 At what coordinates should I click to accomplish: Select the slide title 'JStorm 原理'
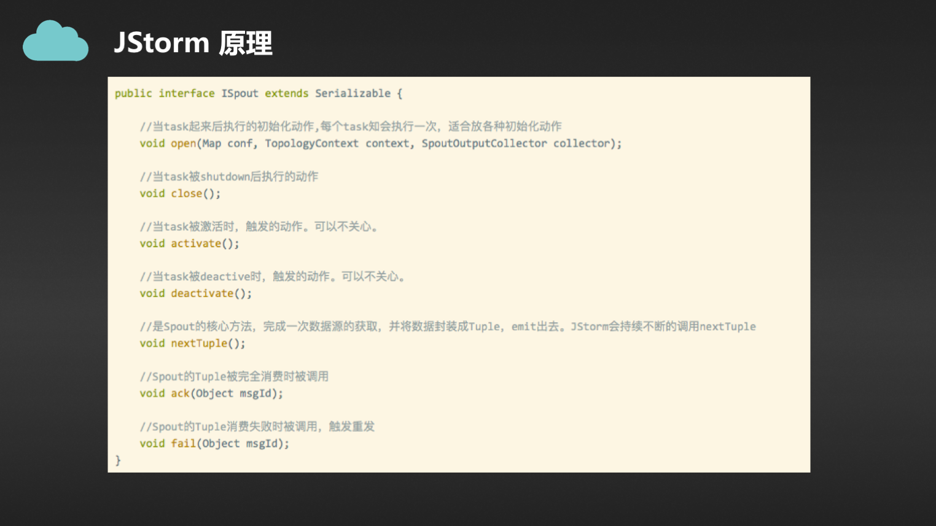click(x=193, y=43)
